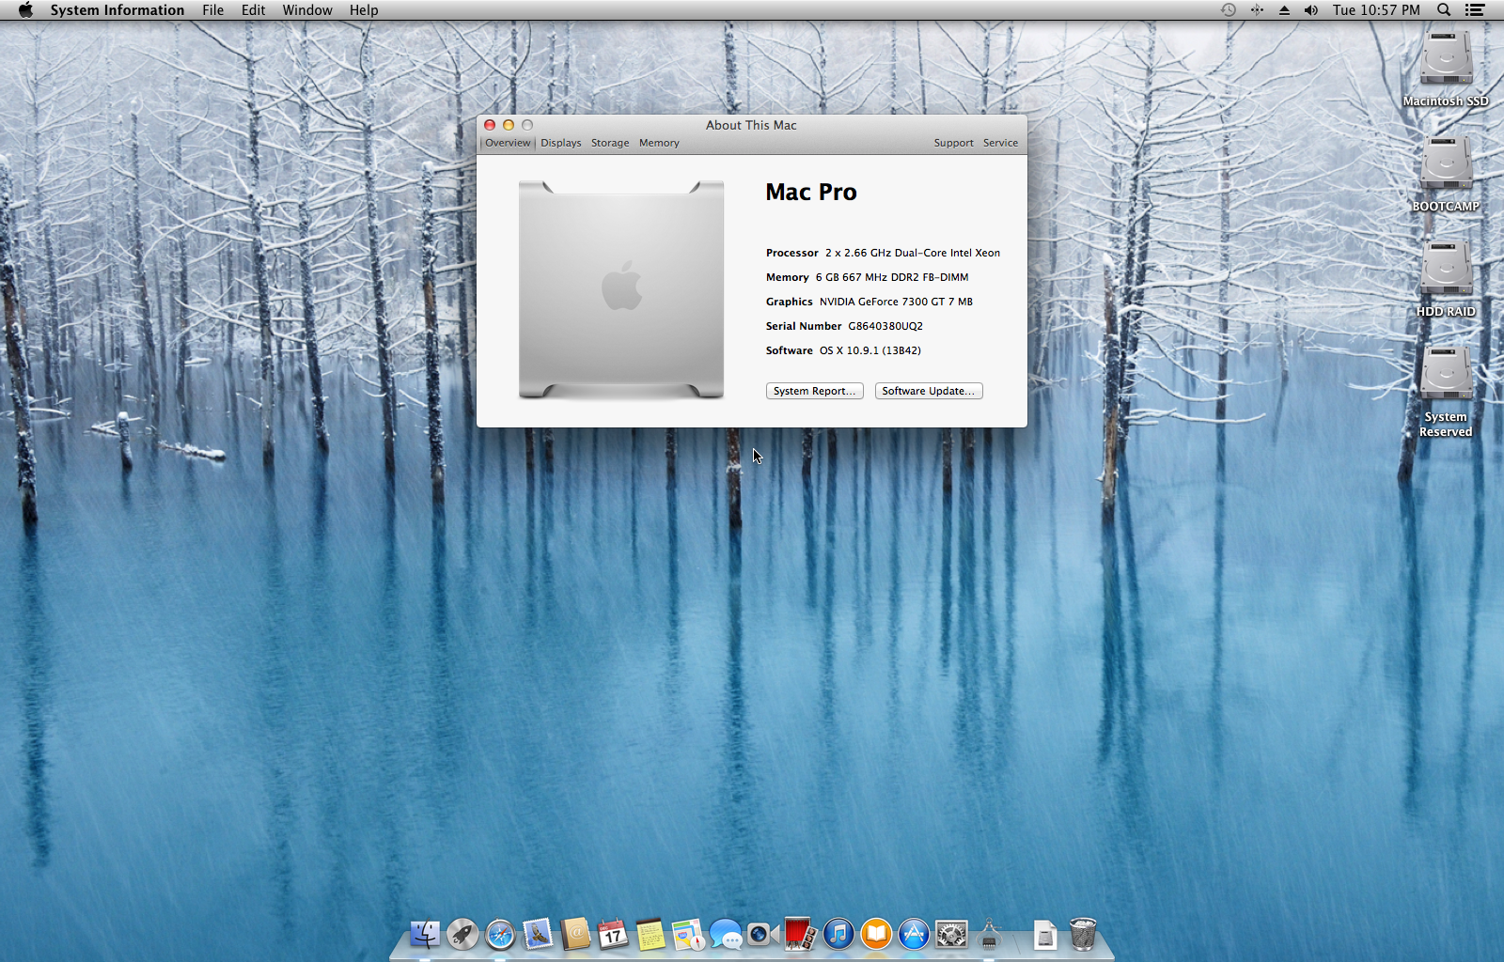Click the Mac Pro tower image
This screenshot has height=962, width=1504.
(x=621, y=289)
